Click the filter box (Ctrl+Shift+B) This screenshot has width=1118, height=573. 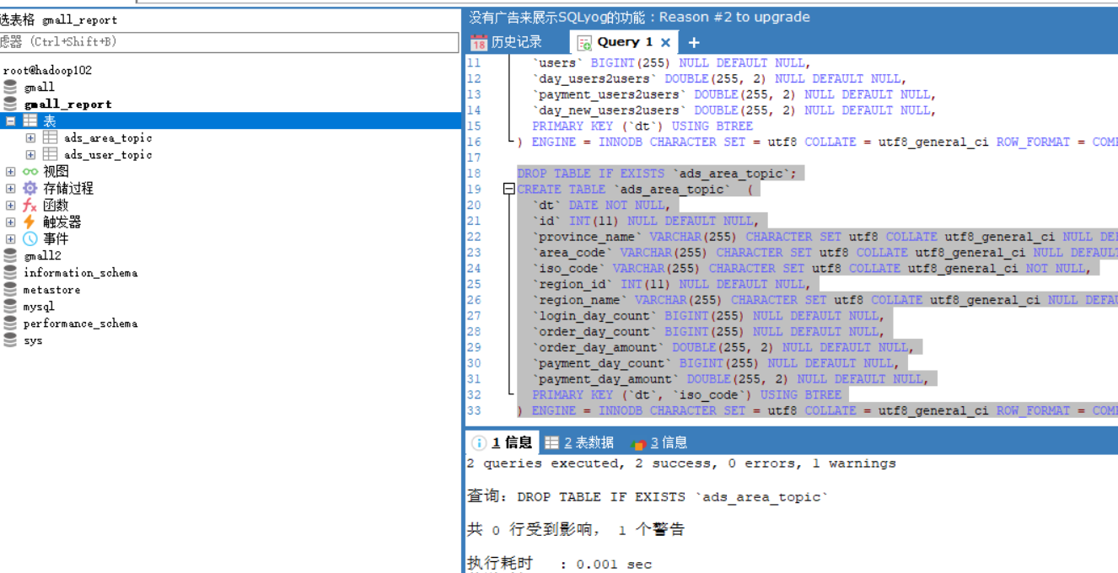[x=229, y=41]
